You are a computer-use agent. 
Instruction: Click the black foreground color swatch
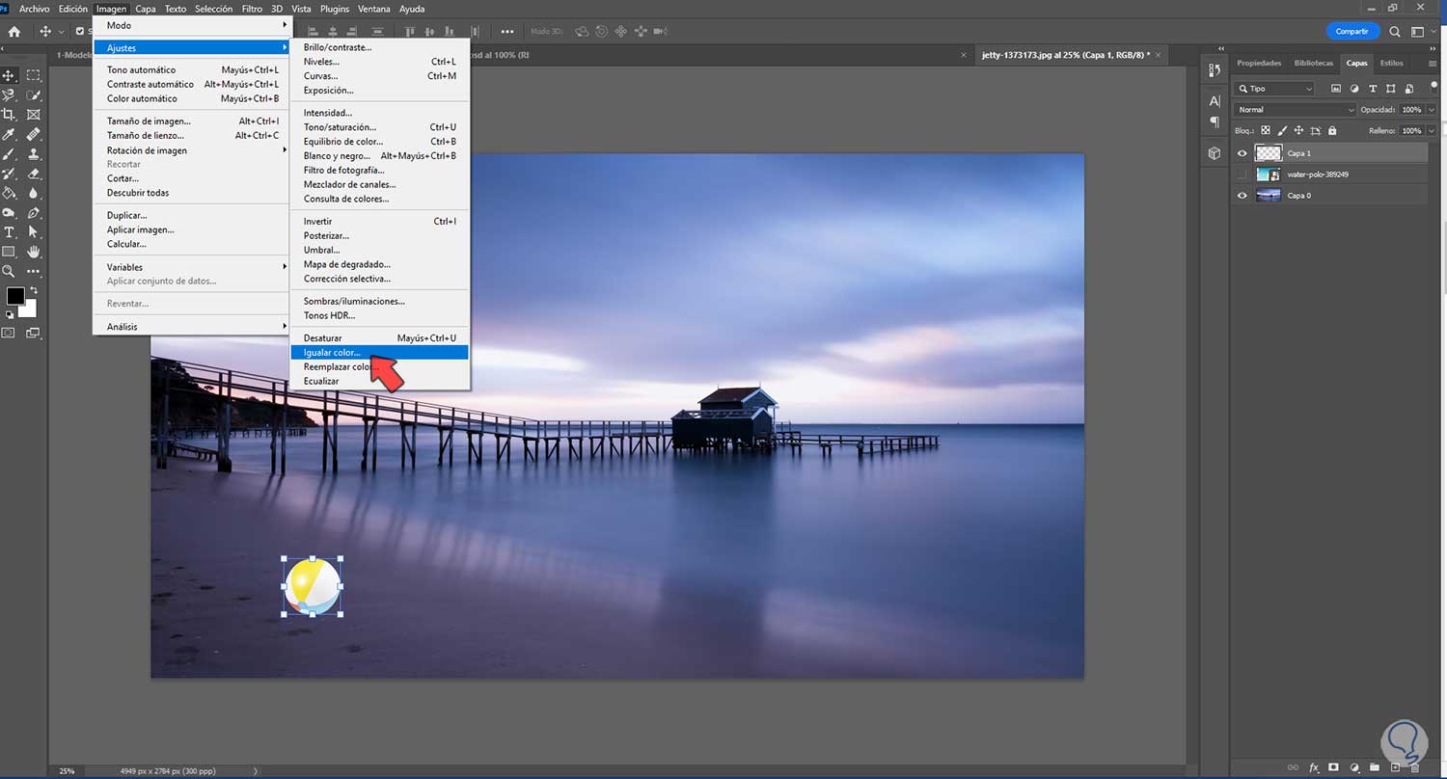pyautogui.click(x=15, y=296)
